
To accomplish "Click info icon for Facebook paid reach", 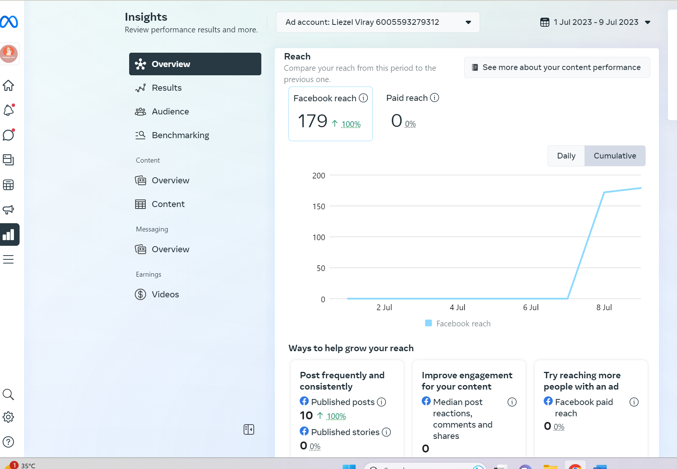I will [634, 402].
